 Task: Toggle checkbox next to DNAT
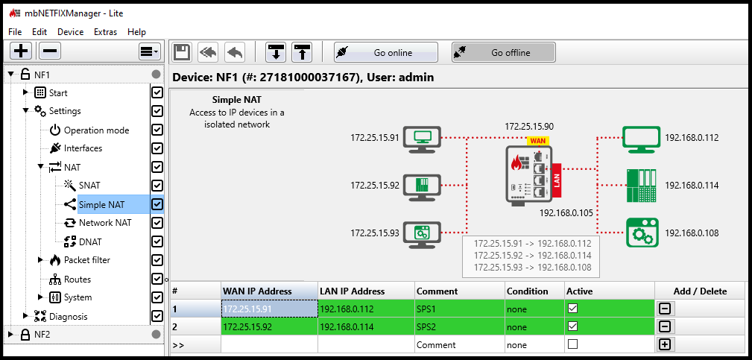coord(157,241)
